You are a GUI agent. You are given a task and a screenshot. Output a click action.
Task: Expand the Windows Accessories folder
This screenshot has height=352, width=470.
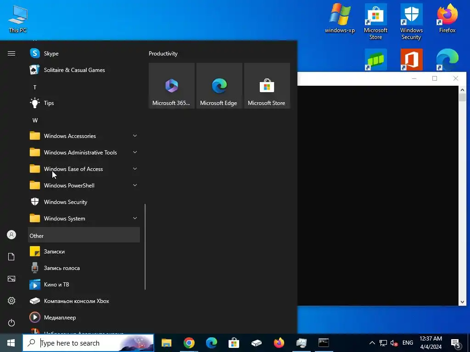click(84, 136)
